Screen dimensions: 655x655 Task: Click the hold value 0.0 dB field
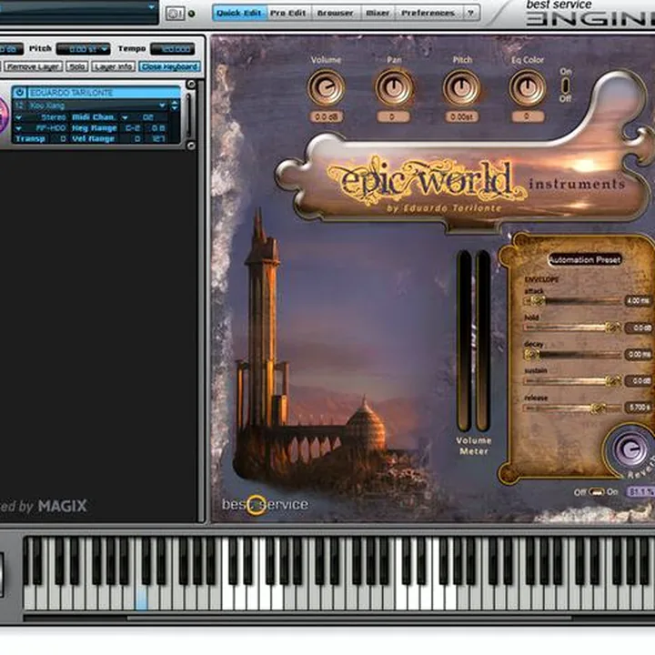click(x=640, y=327)
